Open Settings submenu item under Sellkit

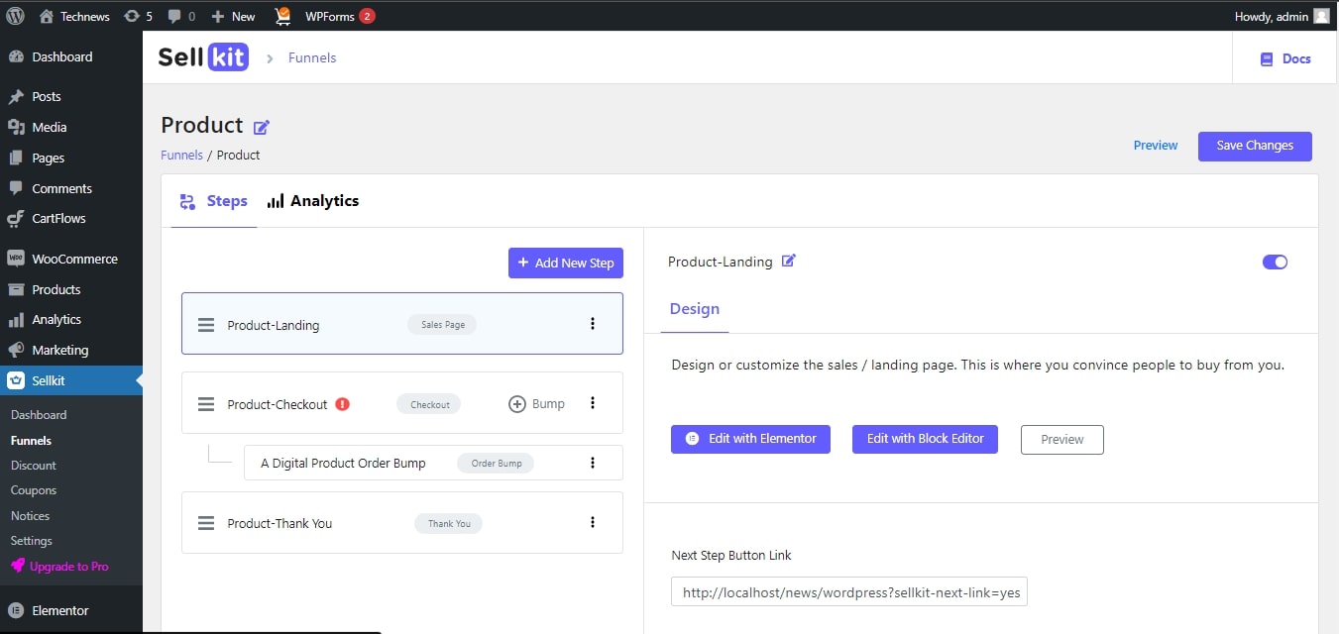pyautogui.click(x=31, y=541)
